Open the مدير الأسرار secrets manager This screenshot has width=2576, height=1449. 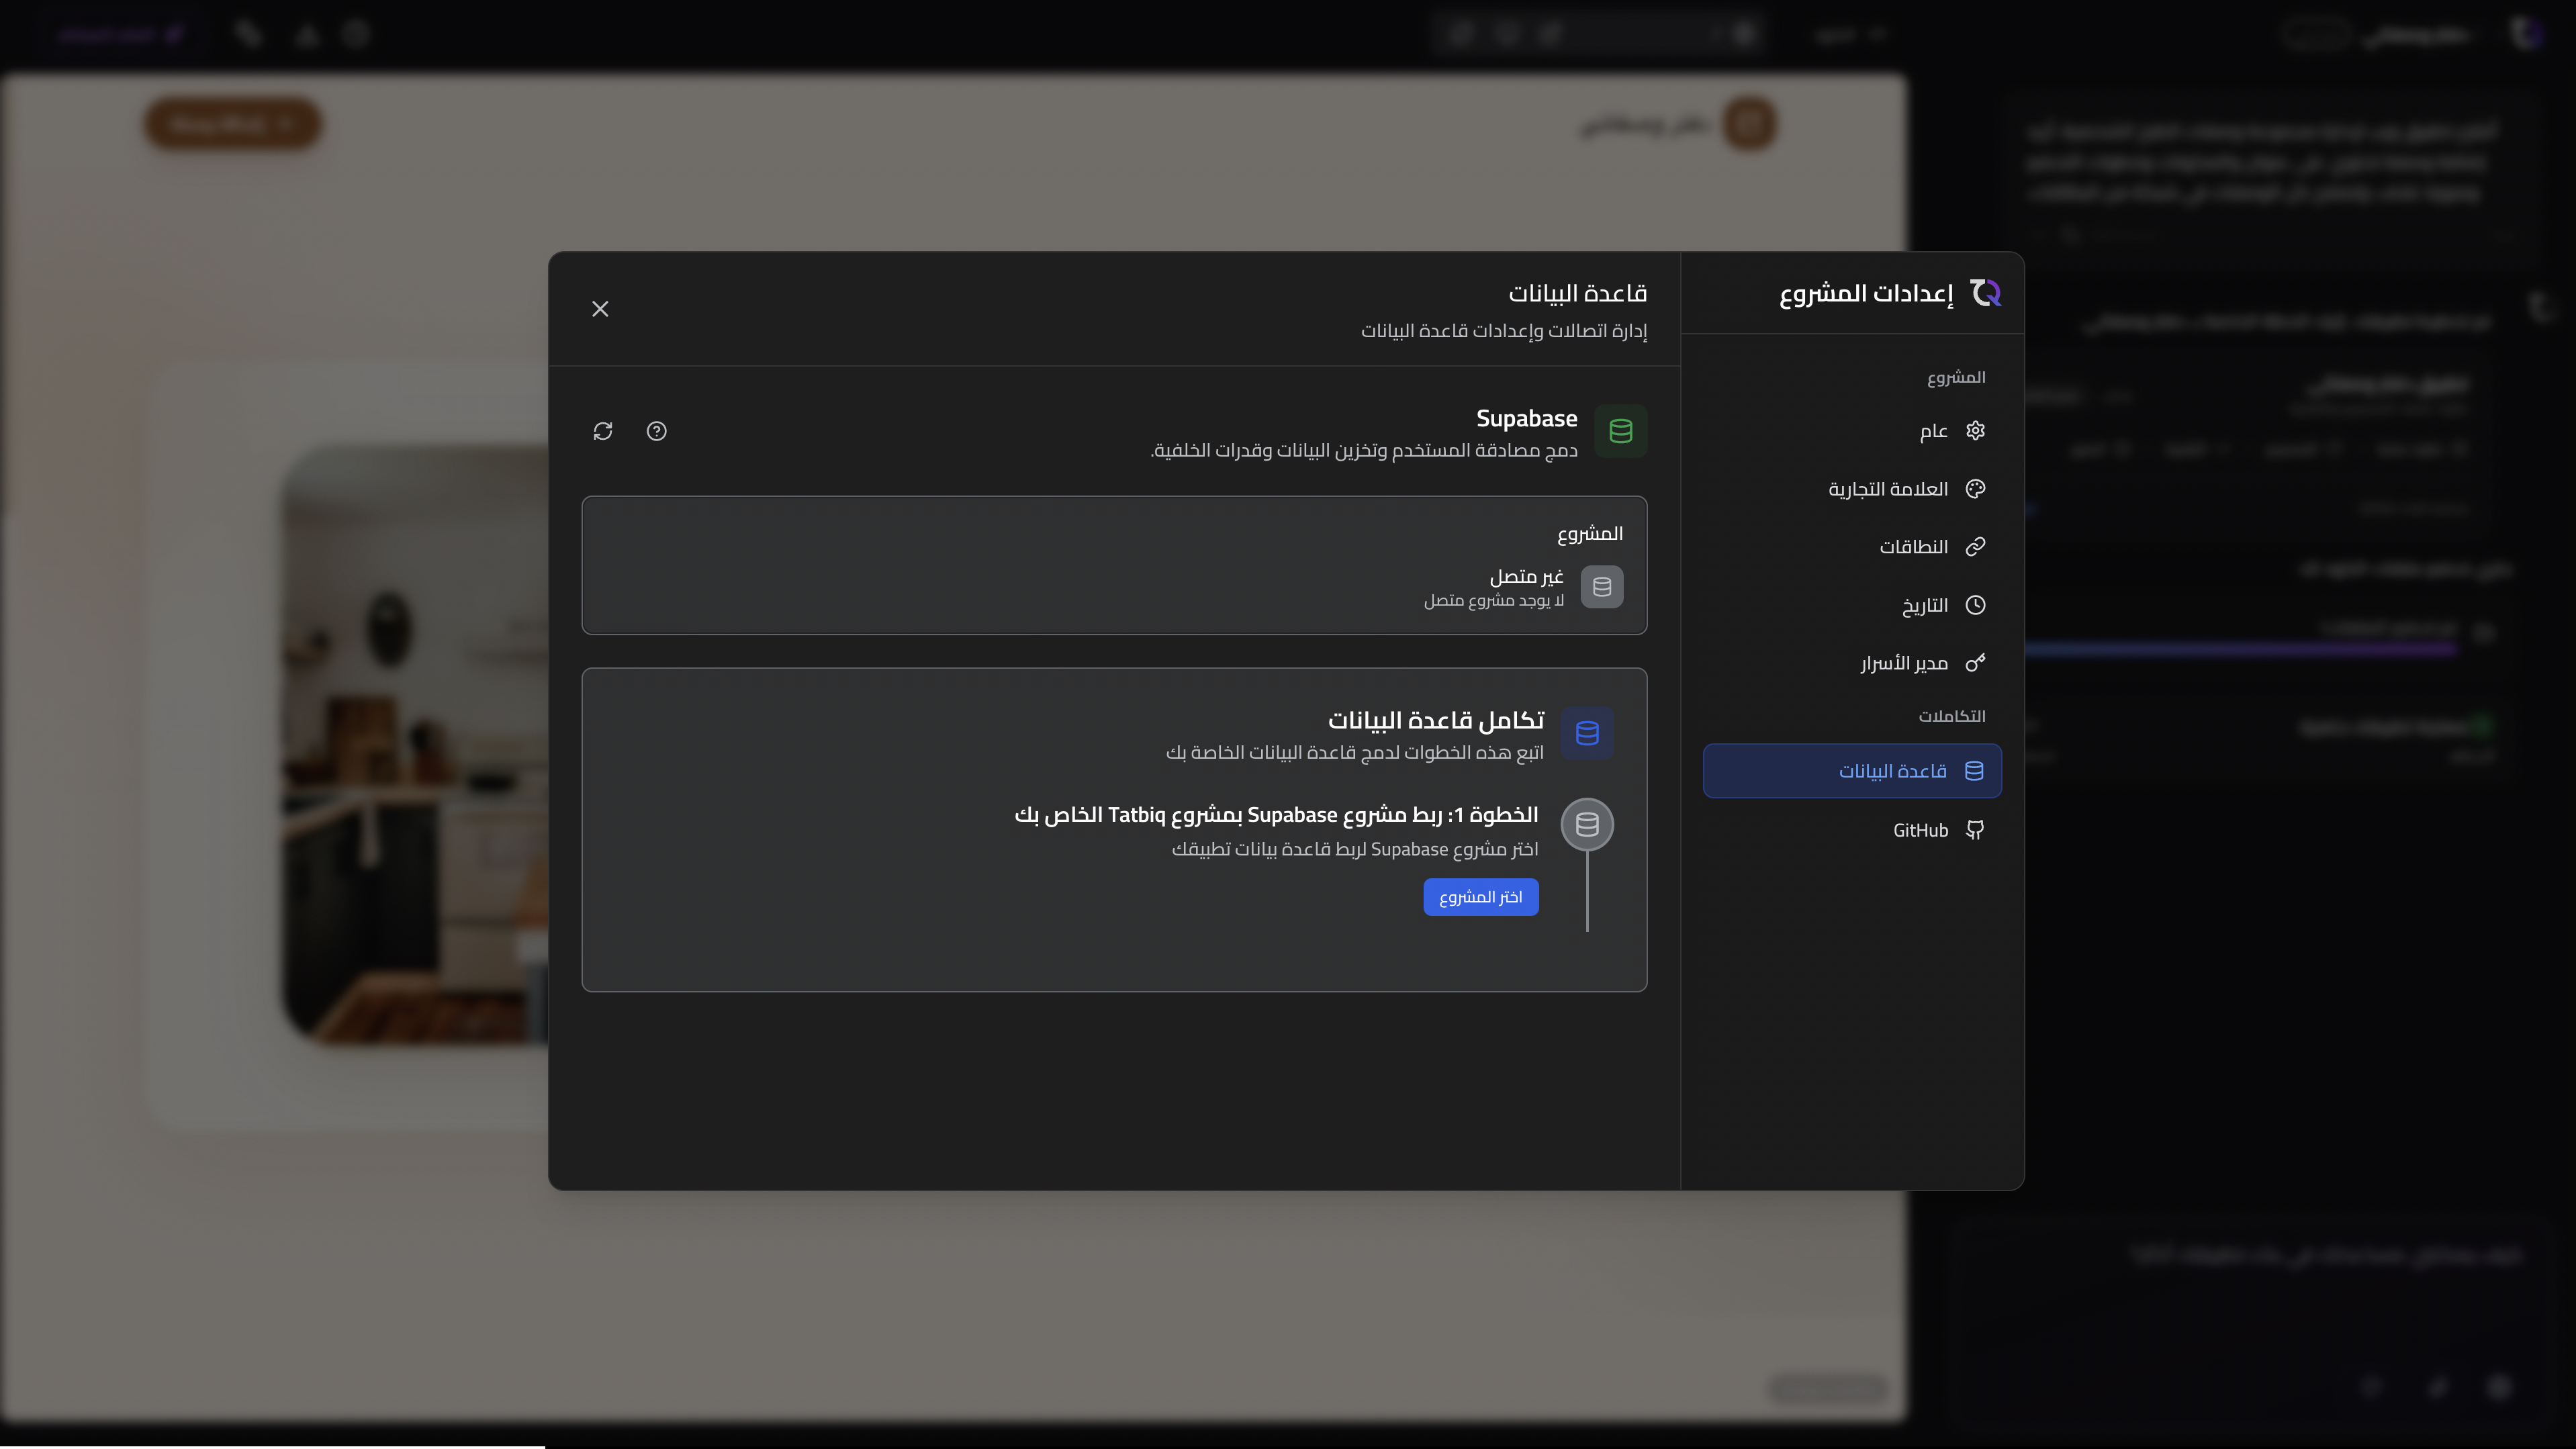point(1852,663)
